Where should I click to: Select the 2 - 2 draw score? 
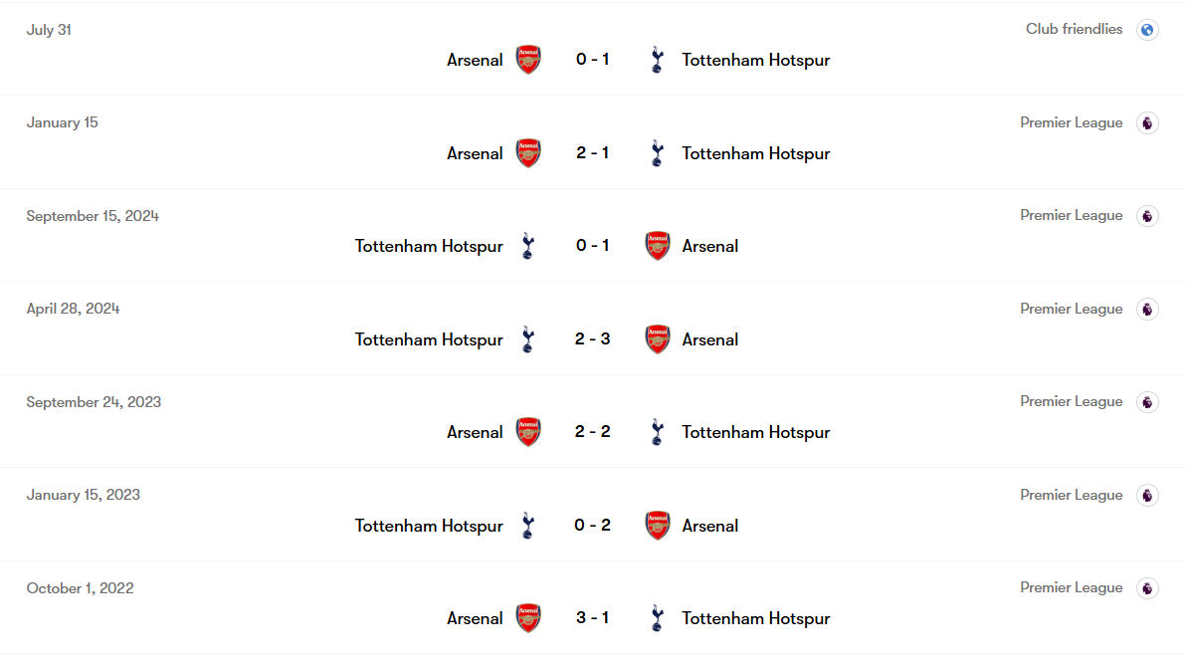coord(592,432)
